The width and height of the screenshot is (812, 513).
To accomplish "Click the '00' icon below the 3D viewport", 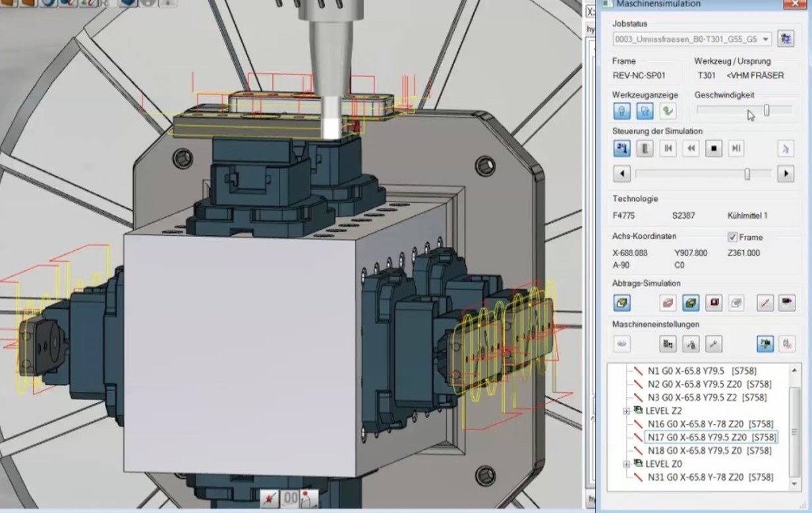I will click(290, 499).
